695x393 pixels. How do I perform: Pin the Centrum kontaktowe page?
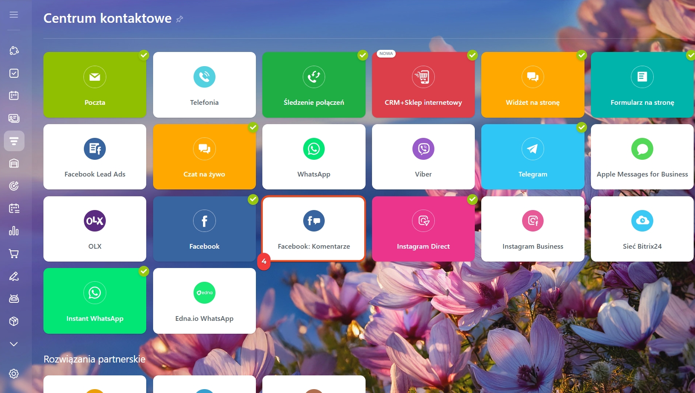180,19
